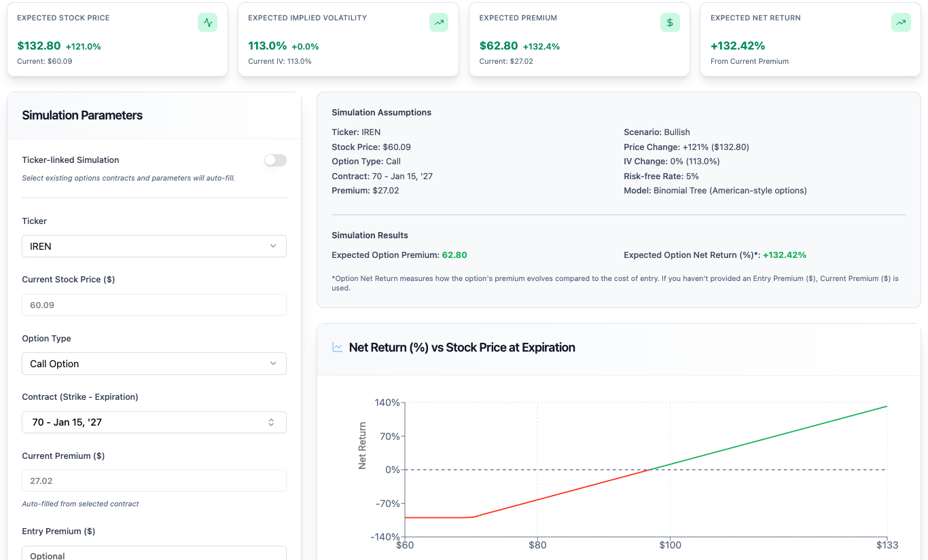Viewport: 928px width, 560px height.
Task: Click the Current Stock Price input field
Action: pos(154,305)
